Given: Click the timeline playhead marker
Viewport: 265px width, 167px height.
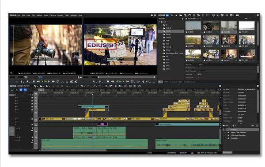Looking at the screenshot, I should tap(92, 94).
